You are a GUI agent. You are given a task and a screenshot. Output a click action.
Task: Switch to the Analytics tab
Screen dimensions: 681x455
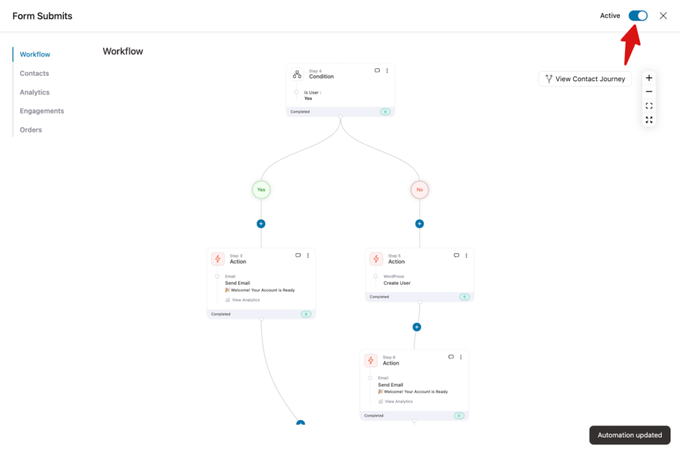[x=35, y=92]
